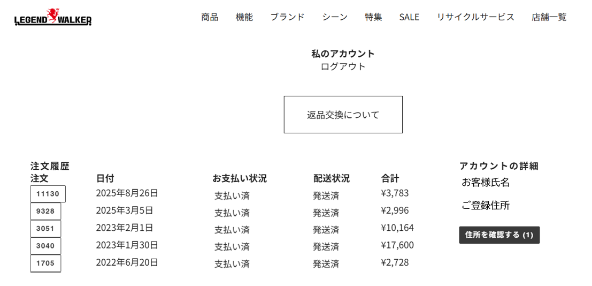Click the ¥17,600 order total

[397, 245]
